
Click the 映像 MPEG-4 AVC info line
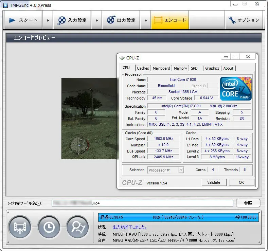point(173,234)
